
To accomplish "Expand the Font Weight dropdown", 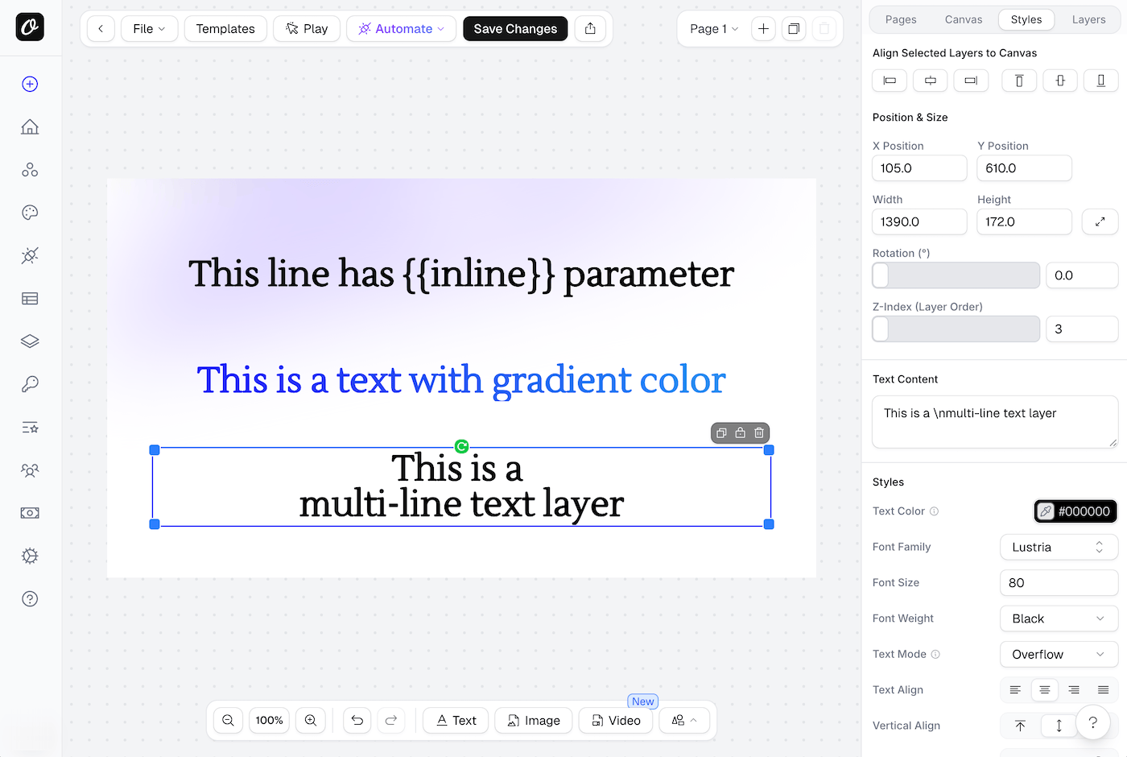I will (x=1058, y=618).
